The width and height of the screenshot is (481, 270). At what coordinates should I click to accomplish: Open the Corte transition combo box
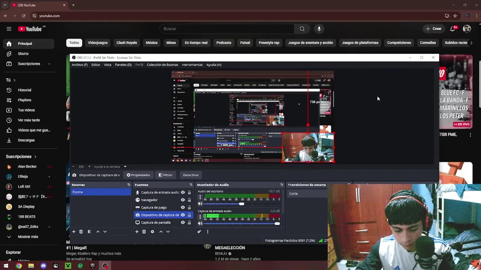[307, 193]
